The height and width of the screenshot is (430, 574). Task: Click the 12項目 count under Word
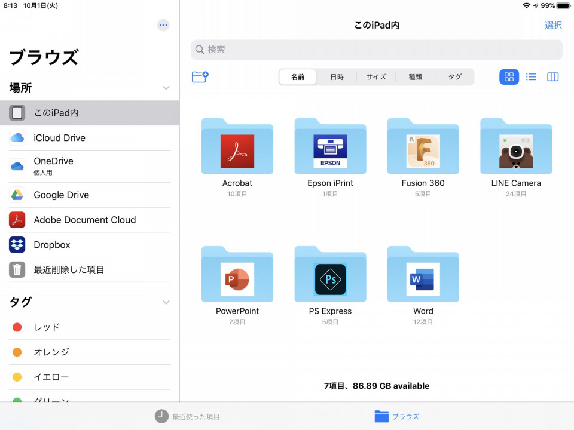pyautogui.click(x=423, y=322)
